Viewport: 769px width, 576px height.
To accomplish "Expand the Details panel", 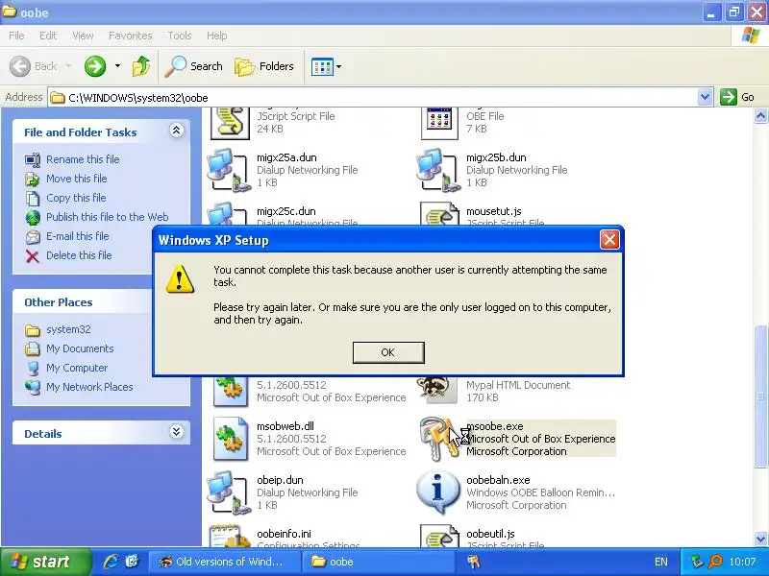I will pos(176,431).
